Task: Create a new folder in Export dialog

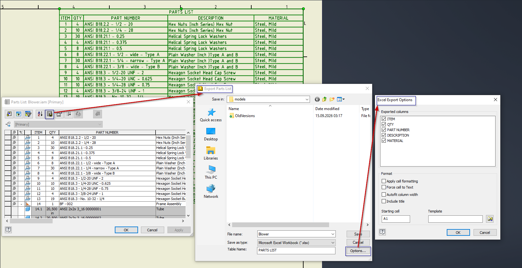Action: pos(332,99)
